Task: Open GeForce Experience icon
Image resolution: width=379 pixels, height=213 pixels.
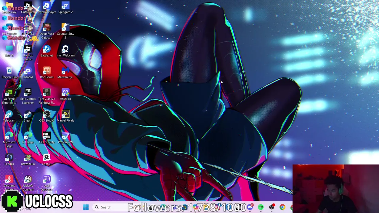Action: tap(9, 97)
